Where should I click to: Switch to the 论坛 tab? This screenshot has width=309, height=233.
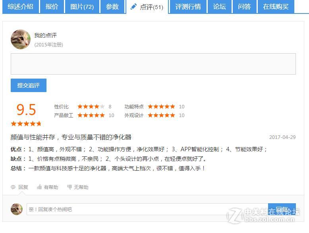point(219,7)
